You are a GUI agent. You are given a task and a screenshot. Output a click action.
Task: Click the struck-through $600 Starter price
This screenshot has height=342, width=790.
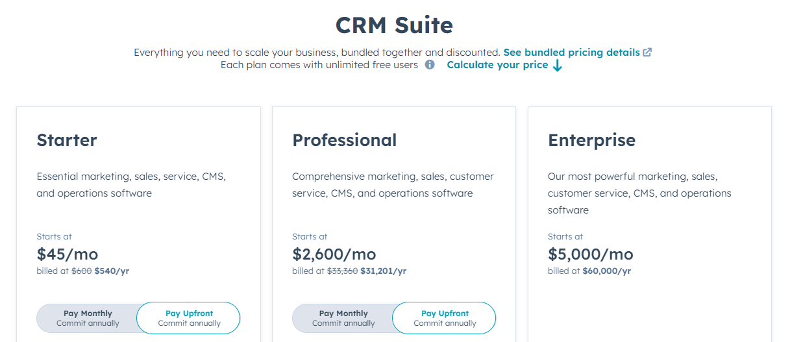tap(81, 271)
